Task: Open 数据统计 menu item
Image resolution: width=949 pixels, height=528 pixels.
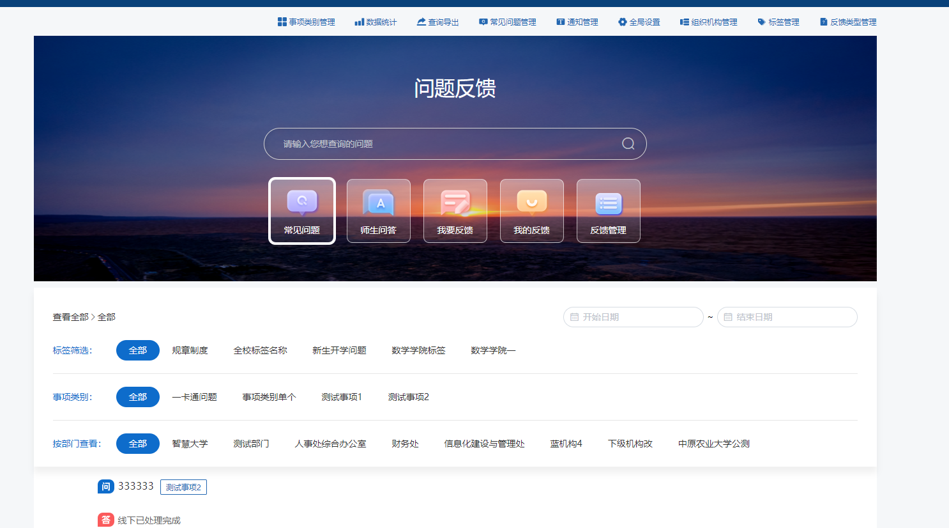Action: pos(376,22)
